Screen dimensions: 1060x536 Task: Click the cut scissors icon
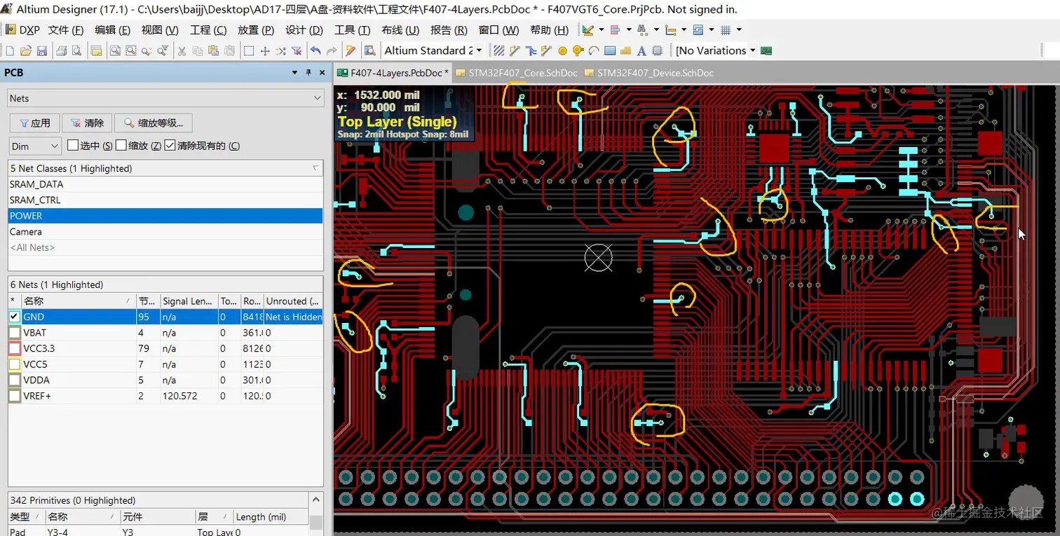point(182,50)
